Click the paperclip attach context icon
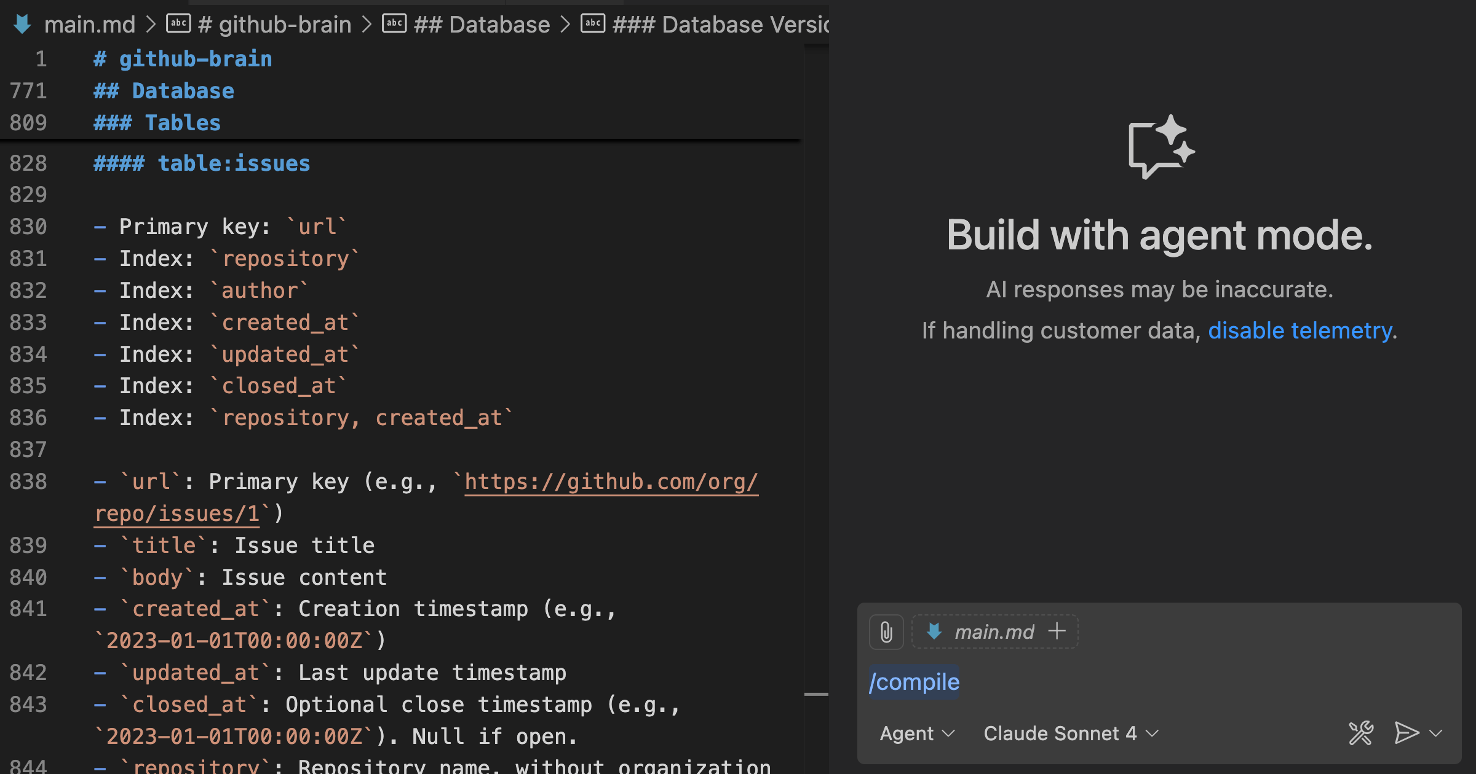 886,631
